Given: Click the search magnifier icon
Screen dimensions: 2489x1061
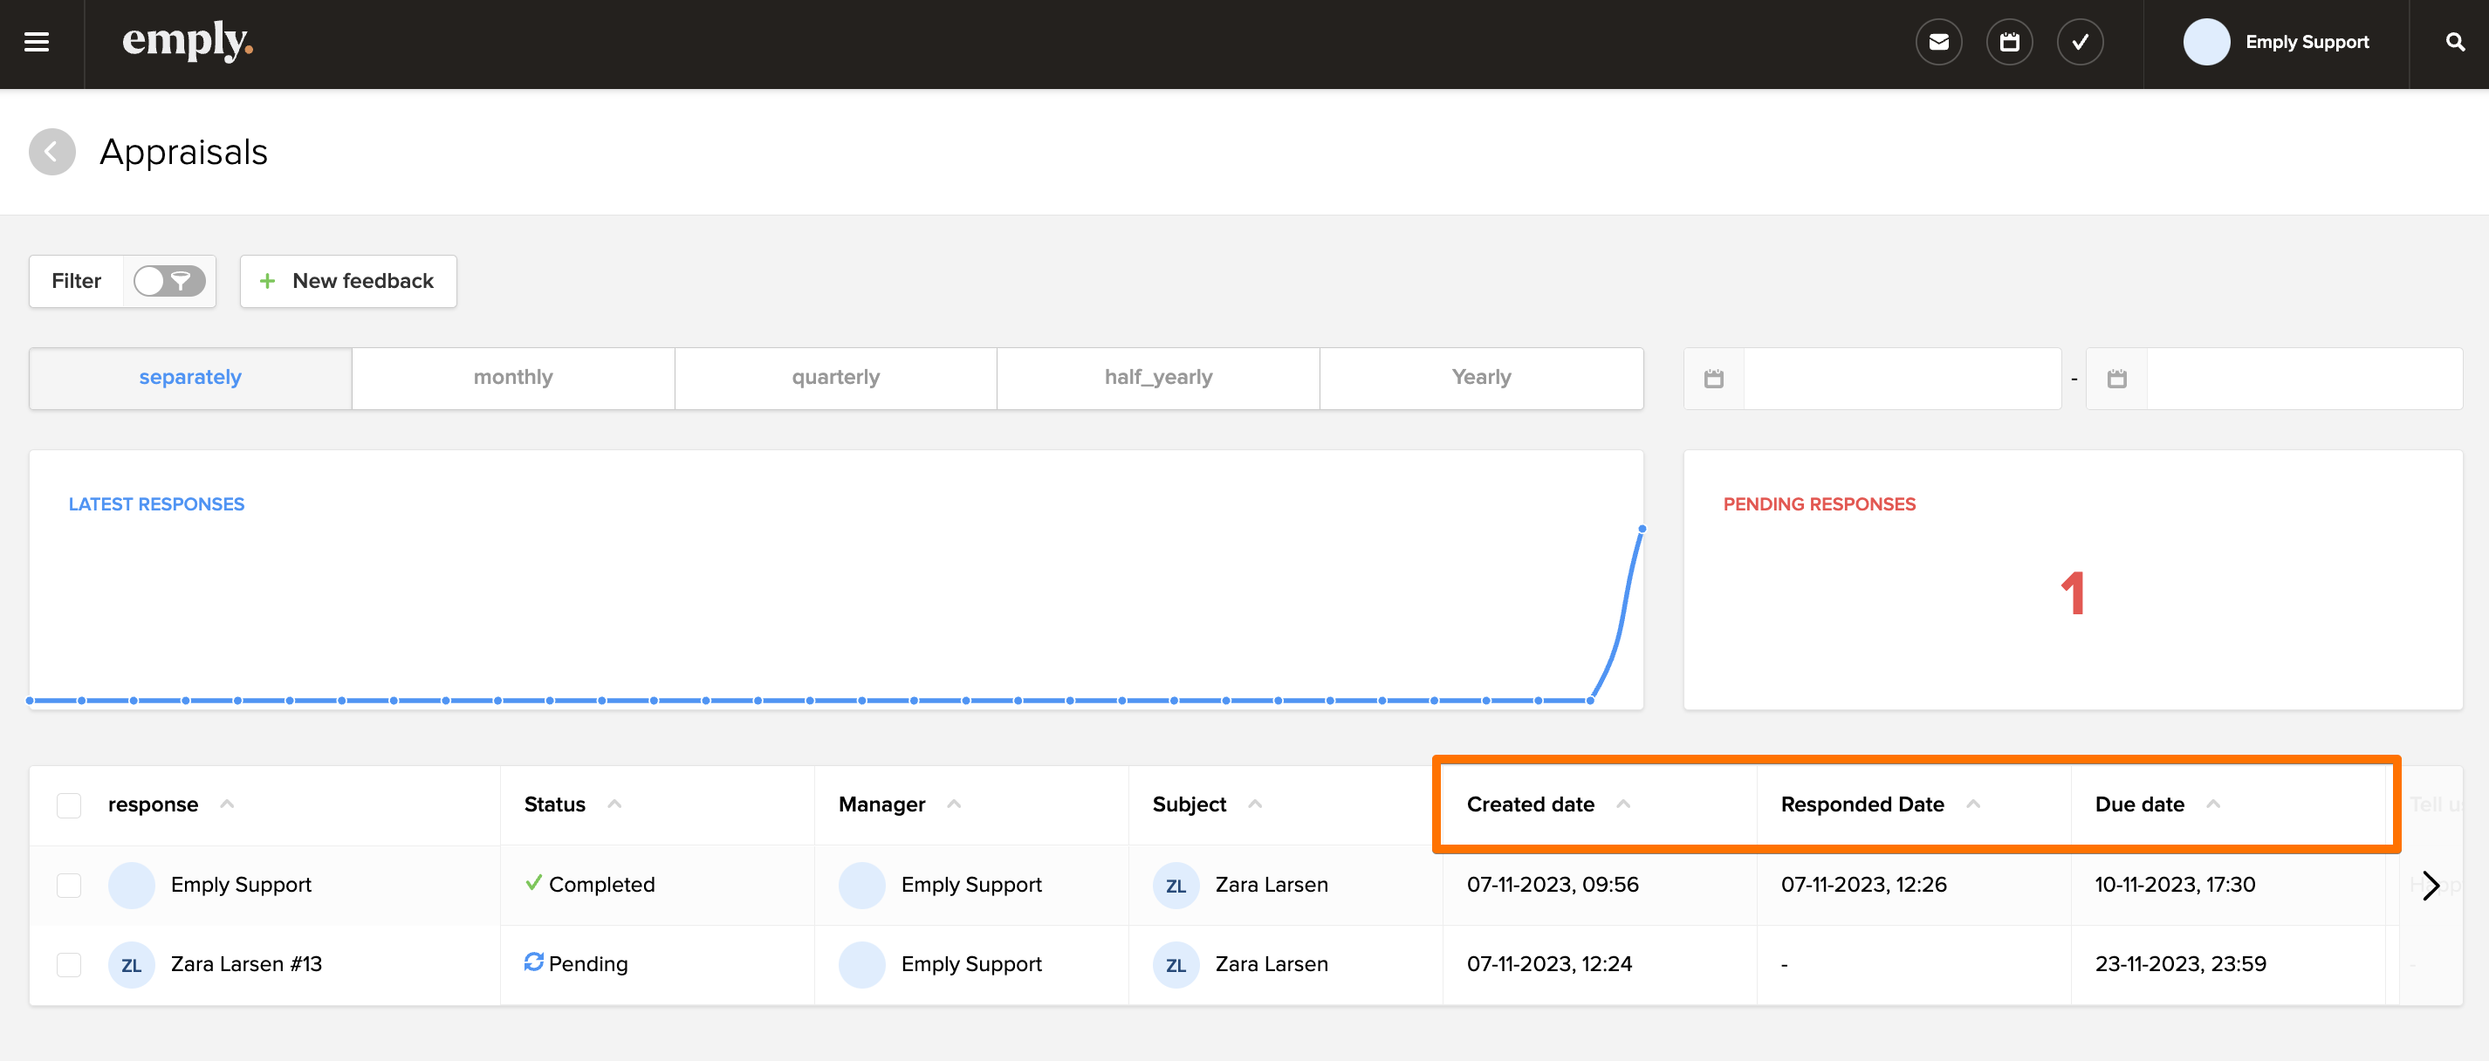Looking at the screenshot, I should (x=2454, y=43).
